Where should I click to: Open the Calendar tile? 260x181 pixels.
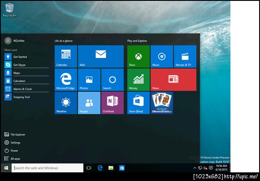(66, 56)
